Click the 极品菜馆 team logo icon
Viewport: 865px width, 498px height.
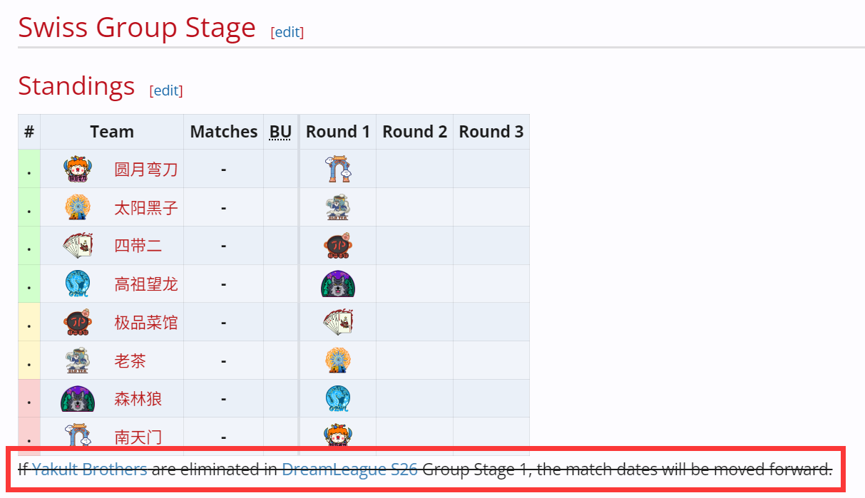77,323
